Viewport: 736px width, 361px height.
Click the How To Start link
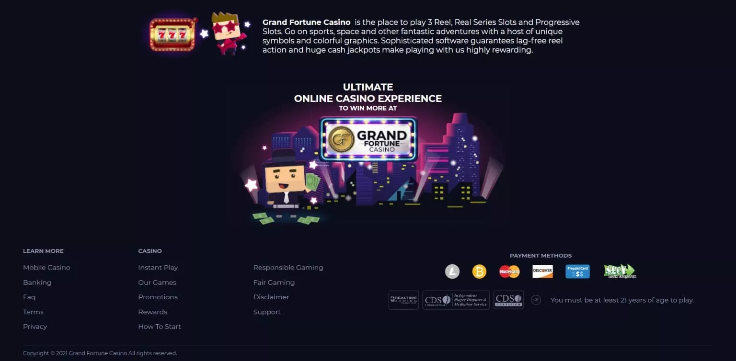click(160, 327)
